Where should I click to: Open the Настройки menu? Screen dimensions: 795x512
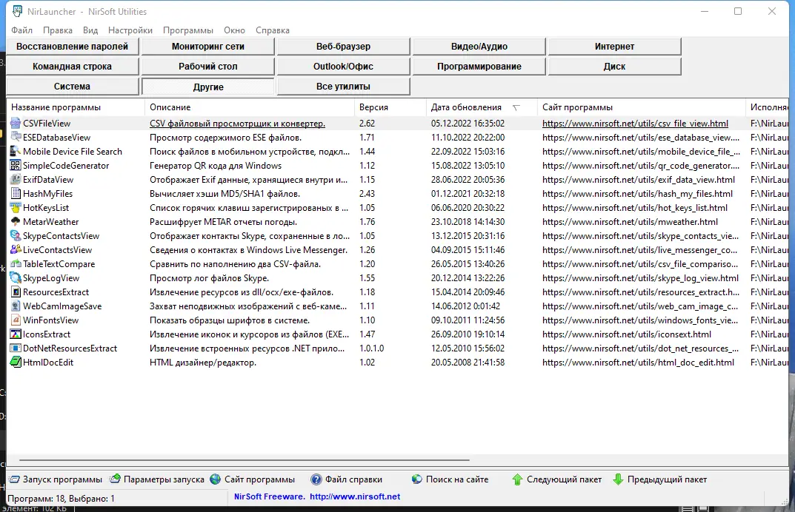pyautogui.click(x=130, y=30)
